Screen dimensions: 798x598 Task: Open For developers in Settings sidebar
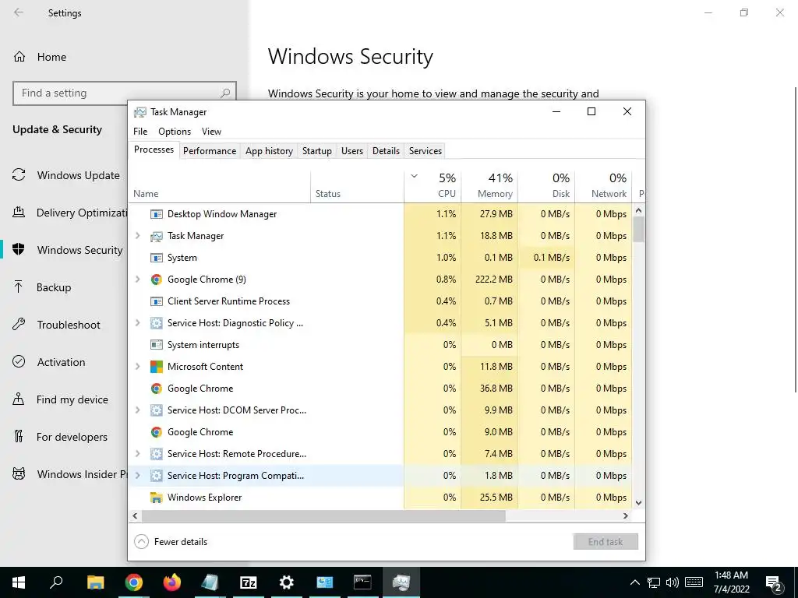click(60, 437)
